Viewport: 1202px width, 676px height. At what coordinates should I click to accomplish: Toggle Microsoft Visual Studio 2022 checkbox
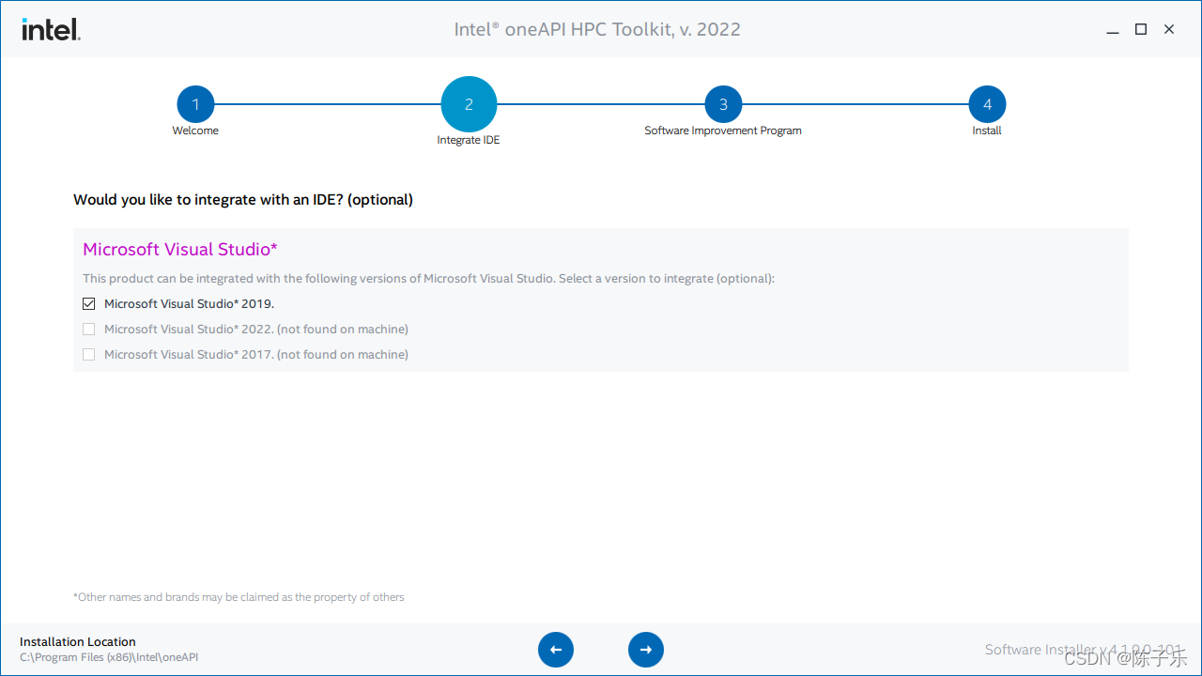(x=89, y=329)
